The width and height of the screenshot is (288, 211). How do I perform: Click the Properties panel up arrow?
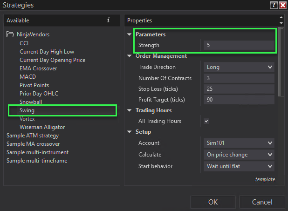pos(281,17)
